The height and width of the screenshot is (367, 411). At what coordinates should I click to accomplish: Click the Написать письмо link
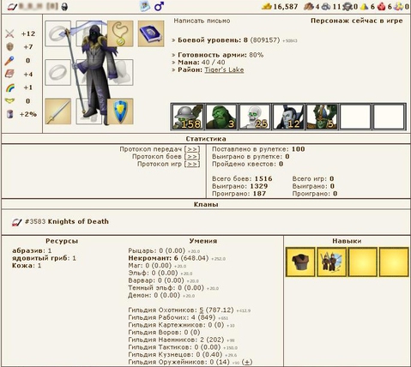point(202,21)
